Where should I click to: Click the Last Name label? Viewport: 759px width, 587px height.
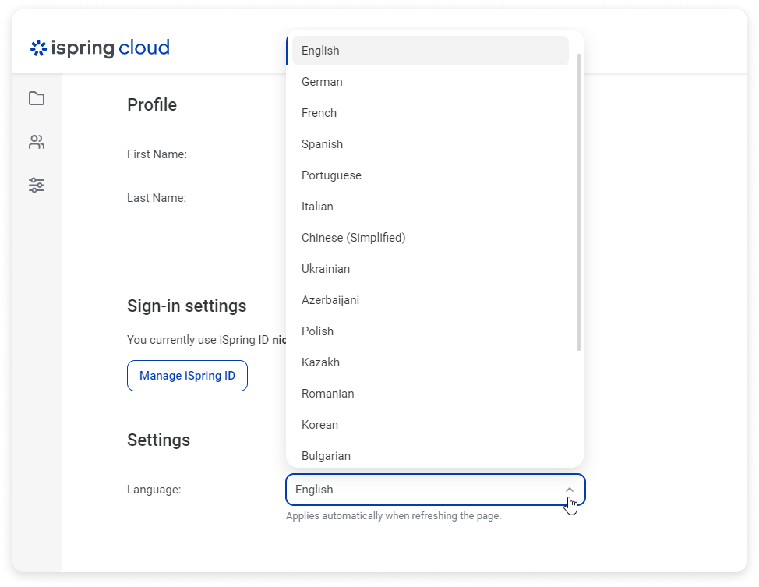click(x=157, y=198)
